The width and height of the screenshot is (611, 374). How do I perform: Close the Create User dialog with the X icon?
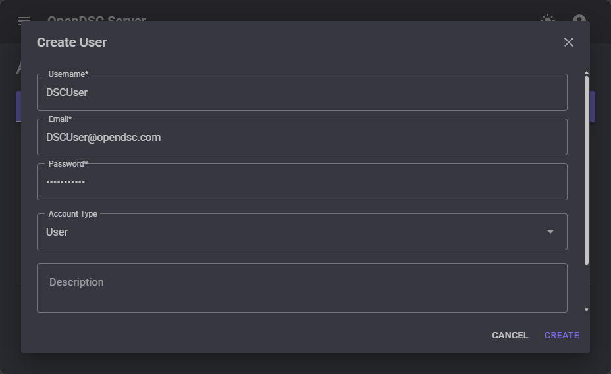[568, 42]
